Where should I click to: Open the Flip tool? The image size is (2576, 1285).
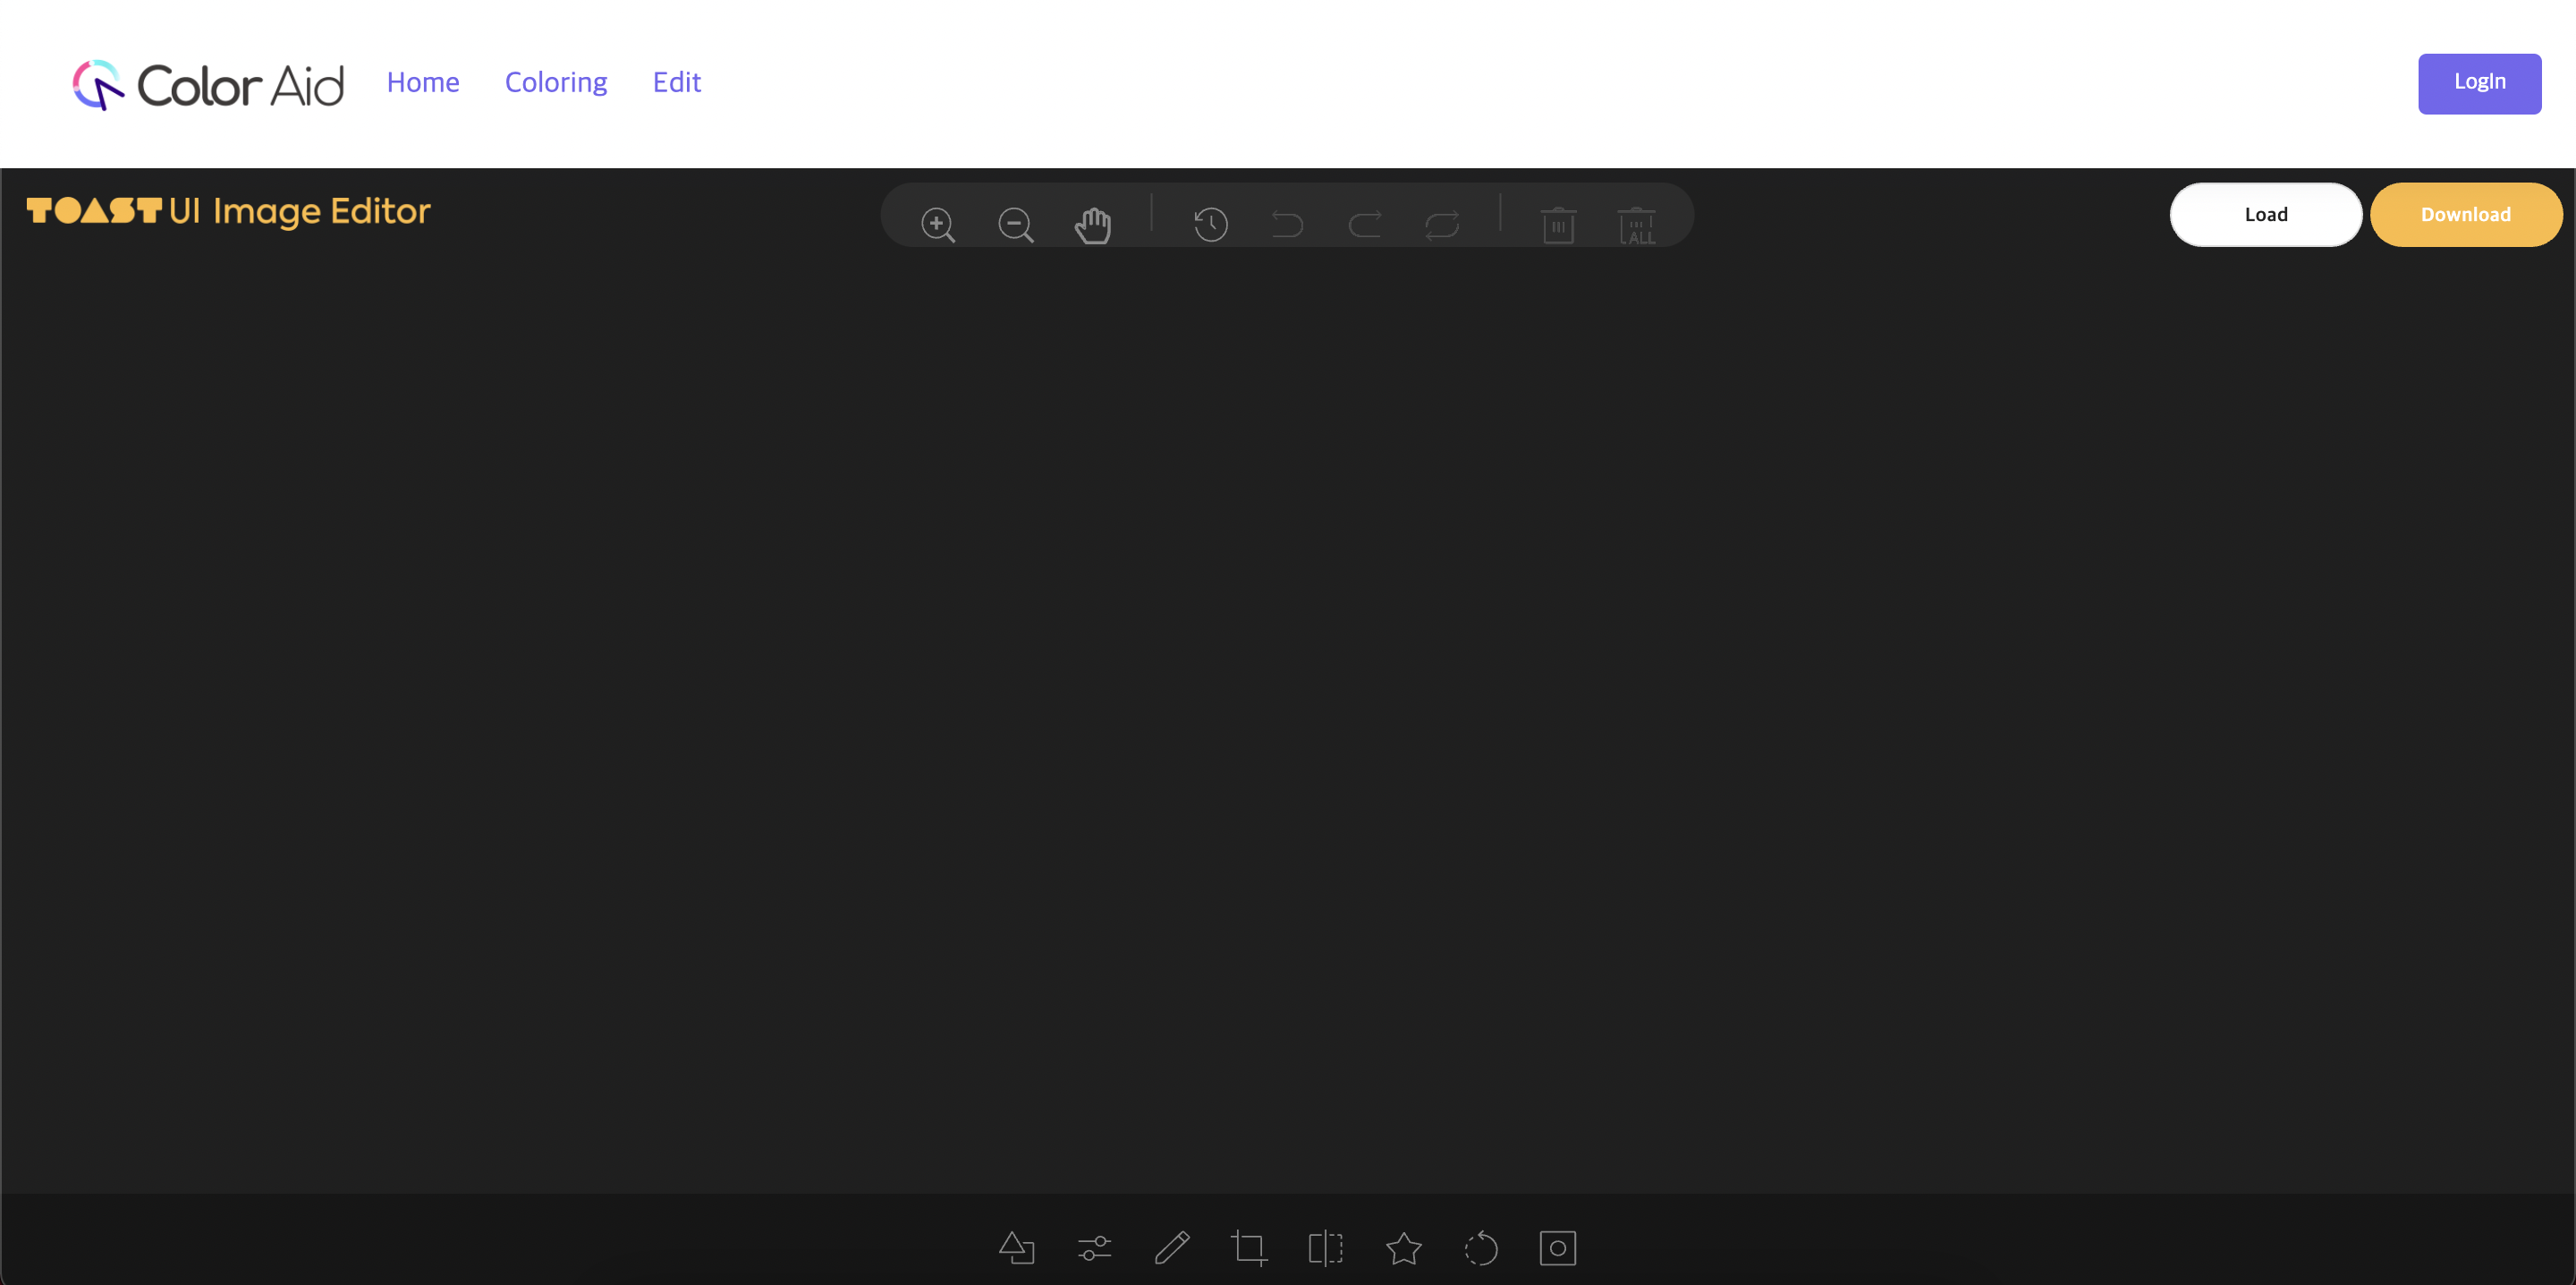coord(1325,1248)
